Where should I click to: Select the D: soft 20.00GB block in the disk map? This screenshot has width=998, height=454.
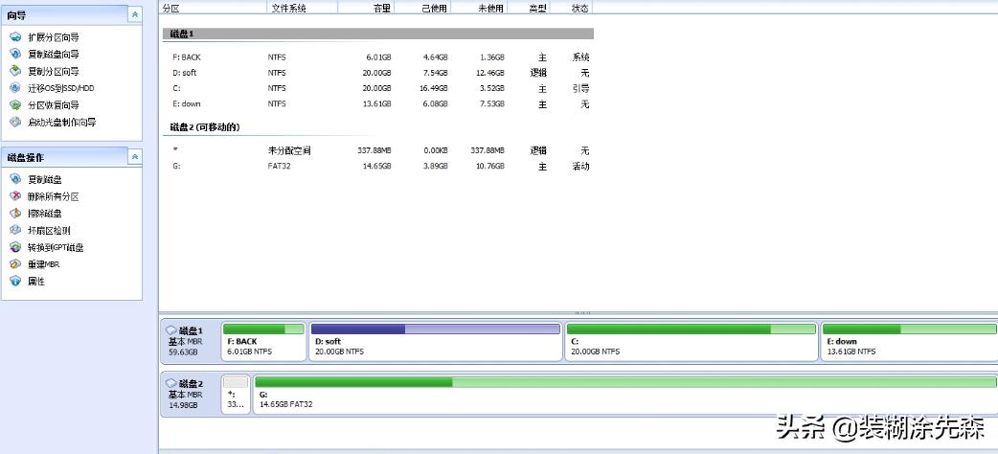(x=436, y=341)
